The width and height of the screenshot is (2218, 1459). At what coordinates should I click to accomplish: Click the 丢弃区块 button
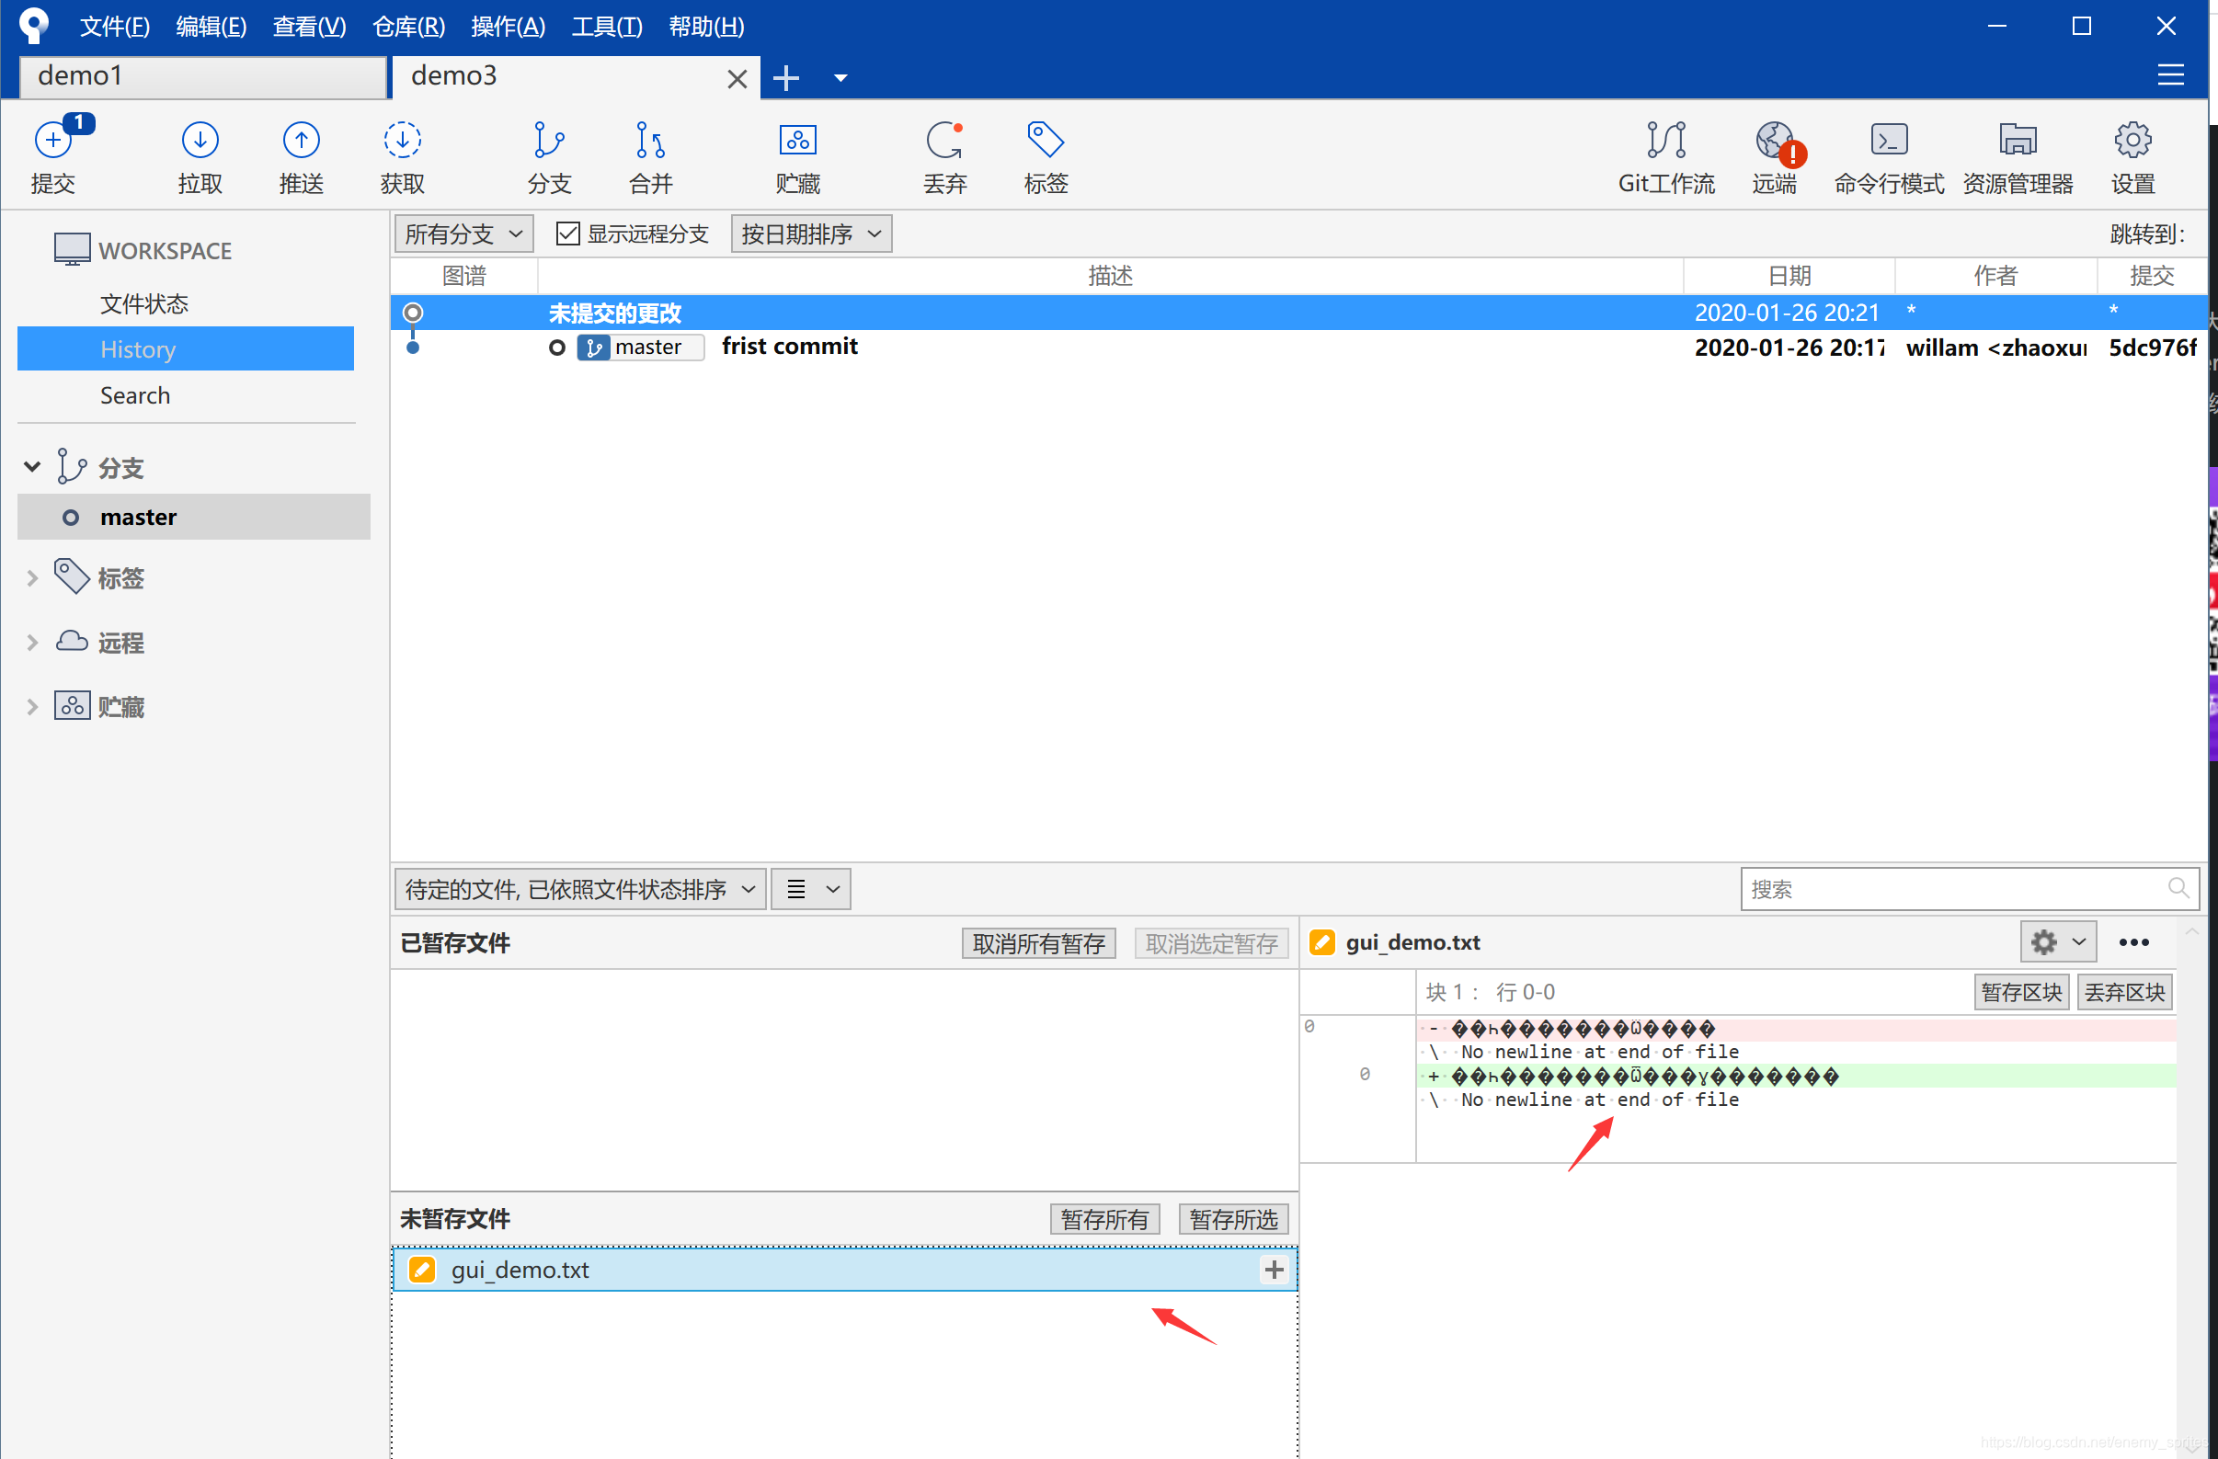pyautogui.click(x=2124, y=991)
